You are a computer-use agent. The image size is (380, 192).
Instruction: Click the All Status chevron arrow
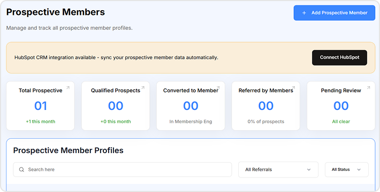(359, 170)
